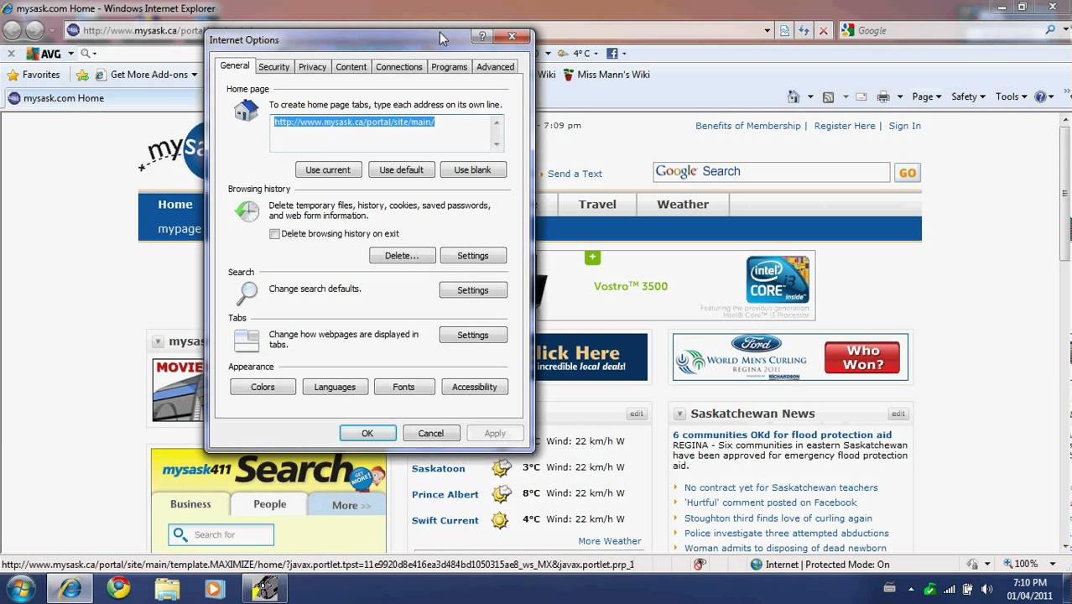Click the Compatibility View icon in address bar
Viewport: 1072px width, 604px height.
(x=785, y=30)
